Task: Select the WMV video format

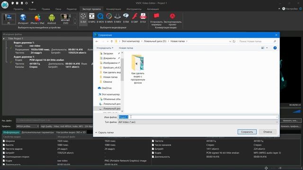Action: coord(109,18)
